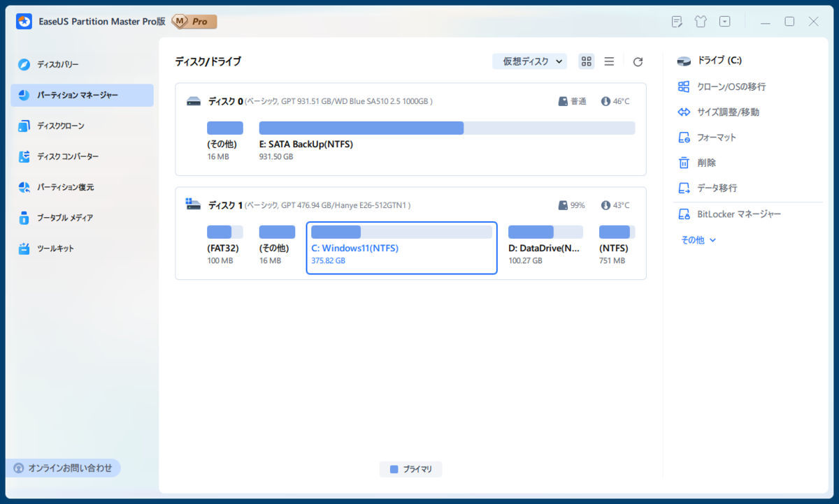The image size is (839, 504).
Task: Open ブータブル メディア section
Action: (x=82, y=218)
